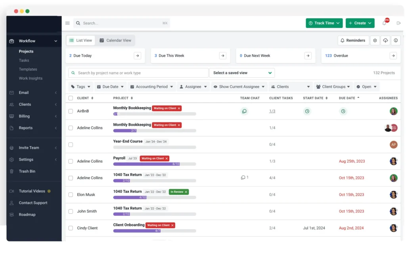Click the AP assignee avatar on Year-End Course
The width and height of the screenshot is (406, 267).
[x=393, y=145]
